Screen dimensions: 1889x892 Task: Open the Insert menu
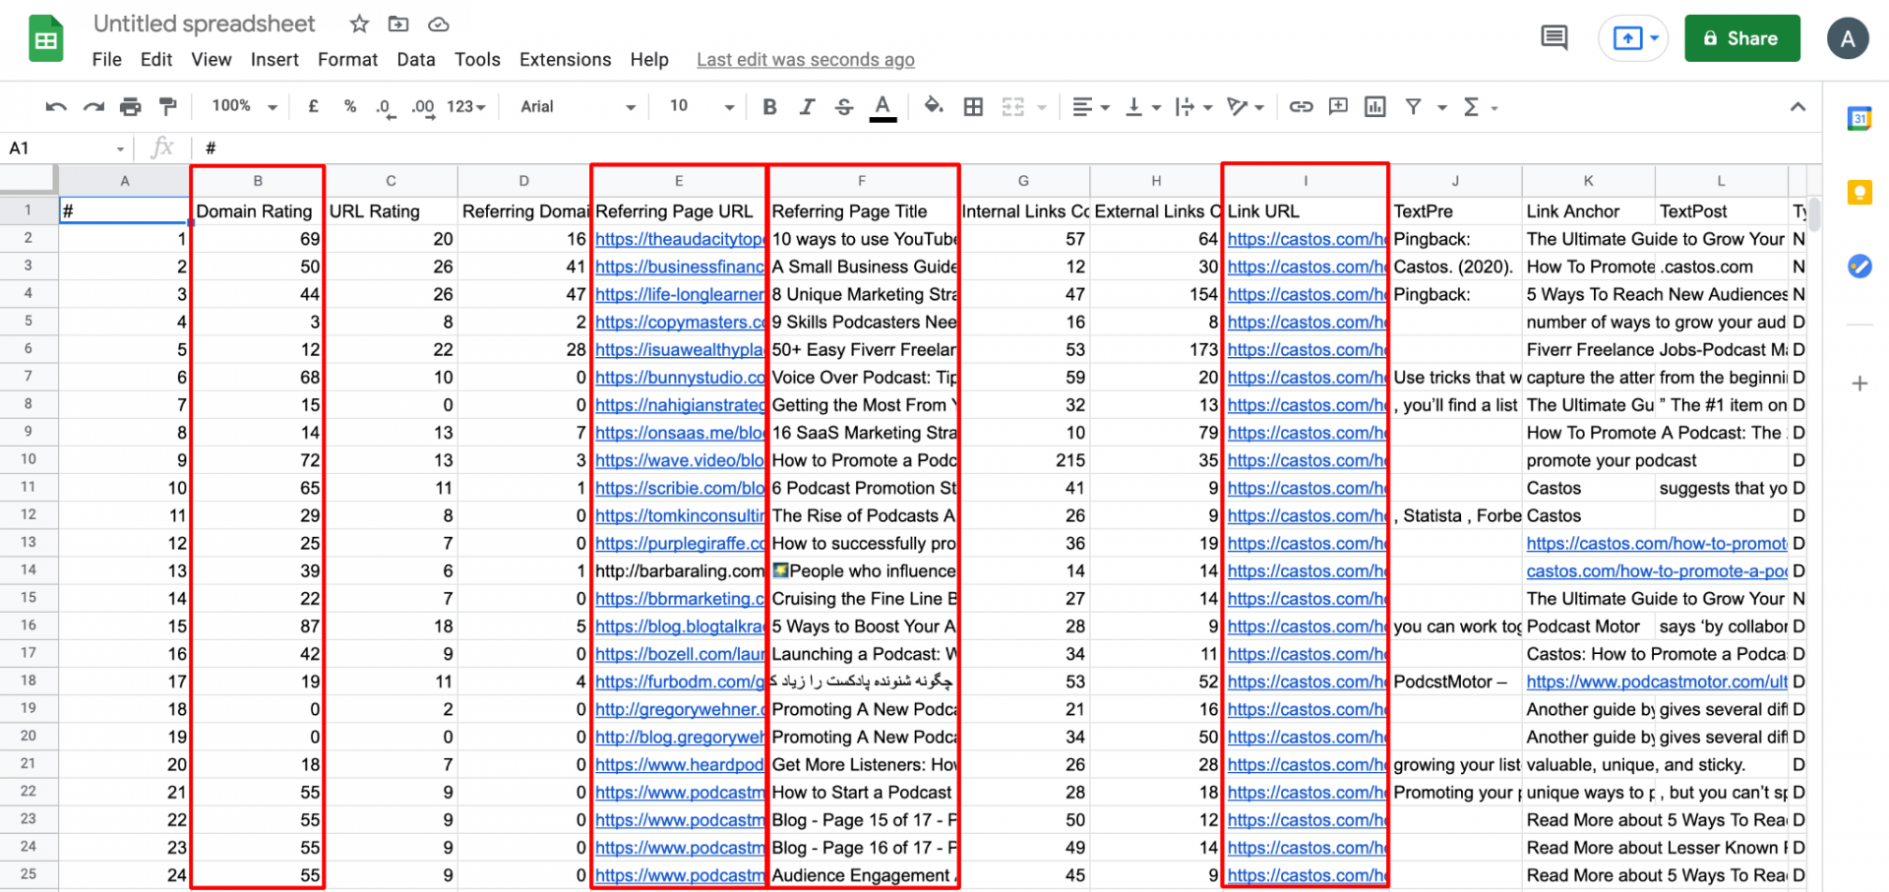(x=274, y=60)
